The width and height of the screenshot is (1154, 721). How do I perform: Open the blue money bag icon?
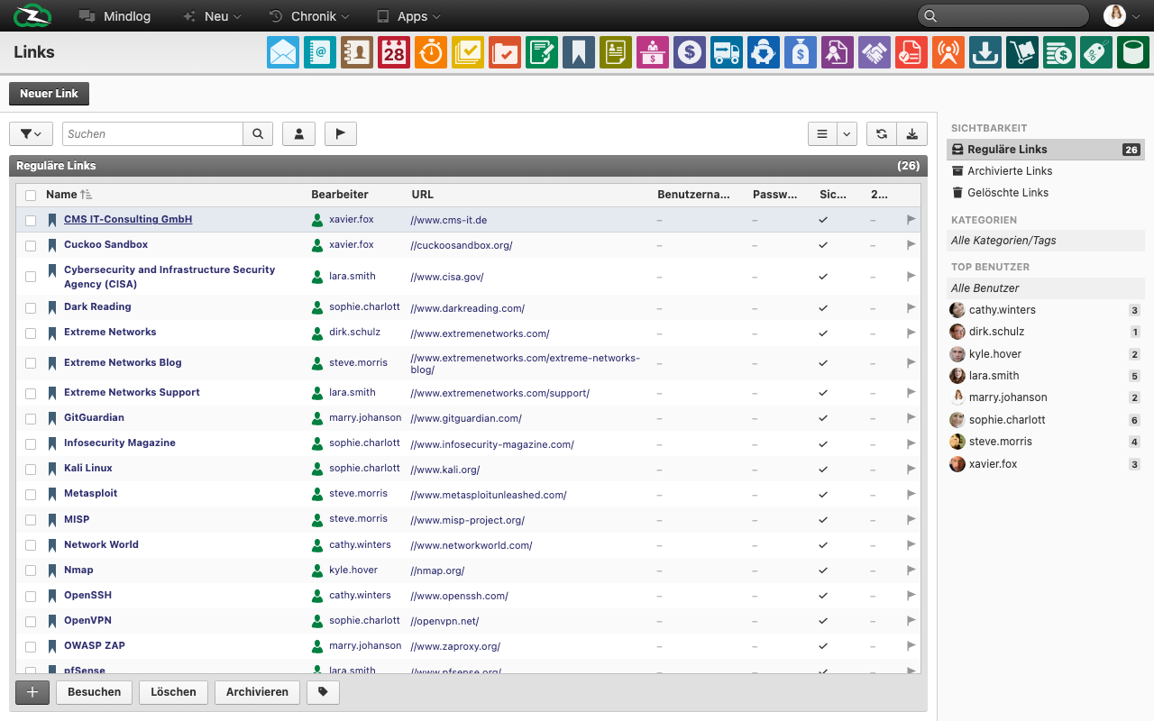click(x=801, y=52)
